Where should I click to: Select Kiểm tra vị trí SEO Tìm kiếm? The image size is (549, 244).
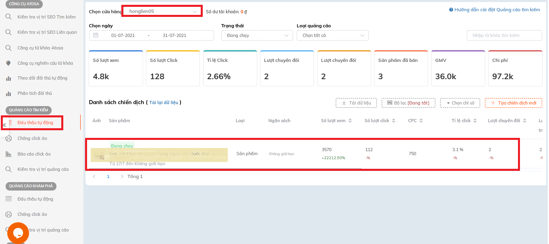point(46,17)
